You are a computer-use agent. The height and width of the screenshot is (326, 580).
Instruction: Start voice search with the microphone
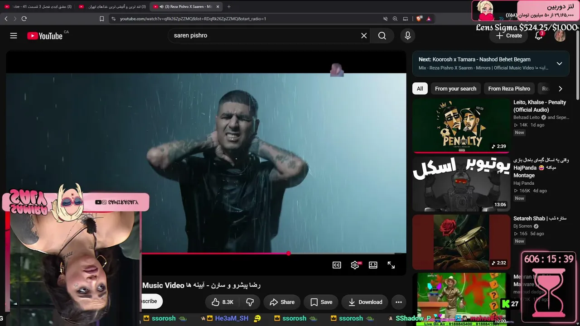click(408, 36)
